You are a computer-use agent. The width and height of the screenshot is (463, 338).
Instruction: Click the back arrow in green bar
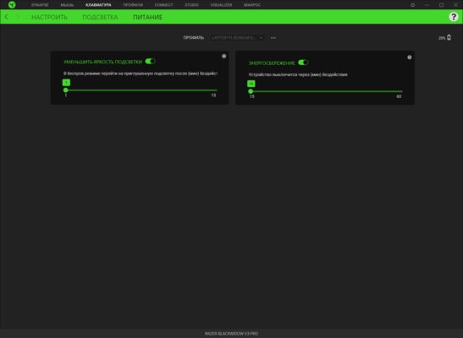(x=7, y=17)
